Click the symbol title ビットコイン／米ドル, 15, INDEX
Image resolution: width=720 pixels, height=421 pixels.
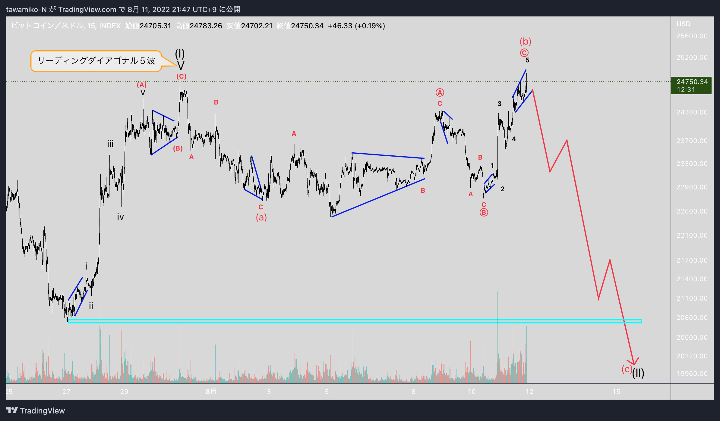(x=66, y=26)
